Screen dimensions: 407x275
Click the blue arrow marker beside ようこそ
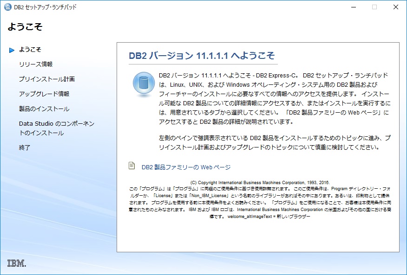pyautogui.click(x=12, y=50)
